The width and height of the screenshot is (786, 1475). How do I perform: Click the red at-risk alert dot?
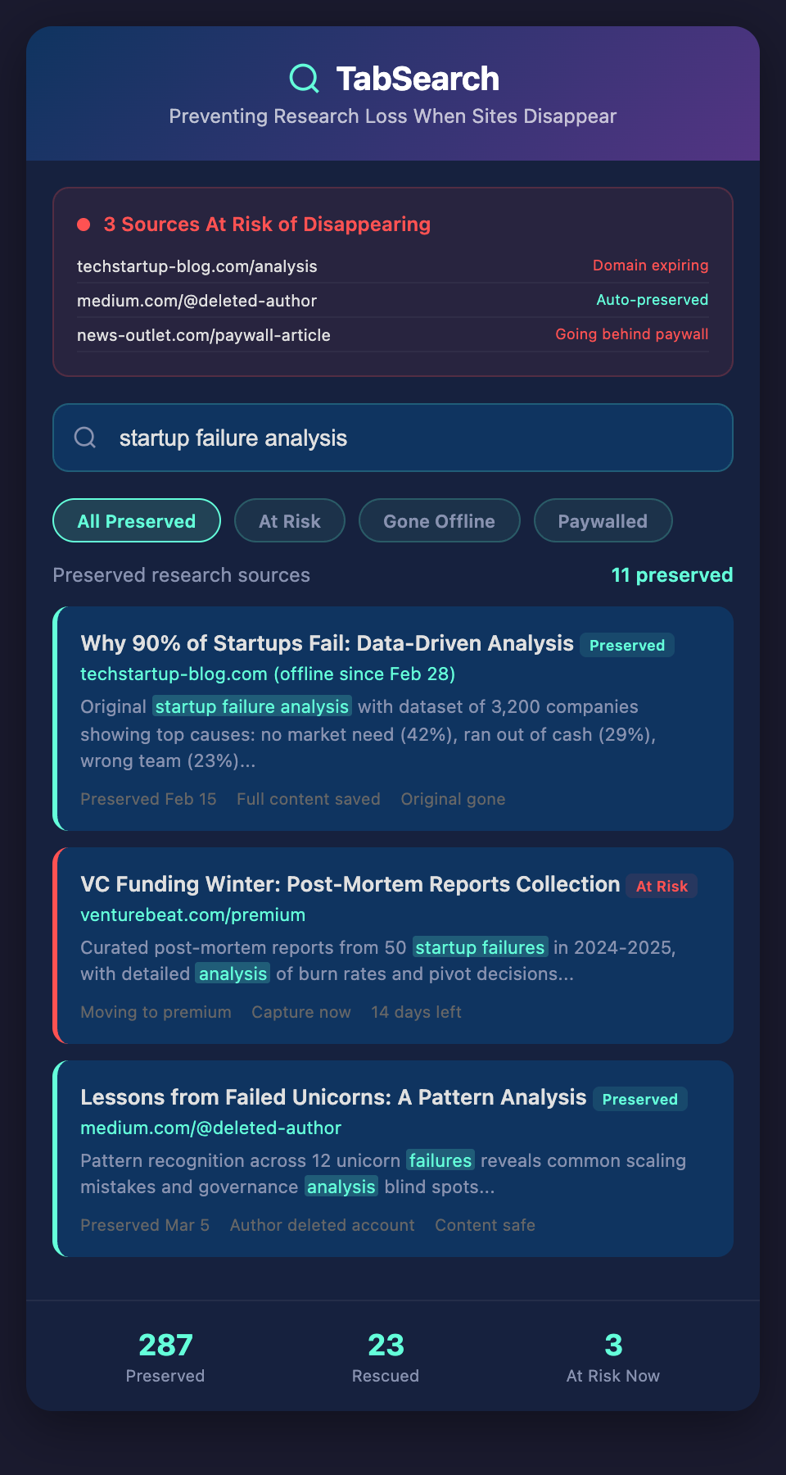pos(84,225)
